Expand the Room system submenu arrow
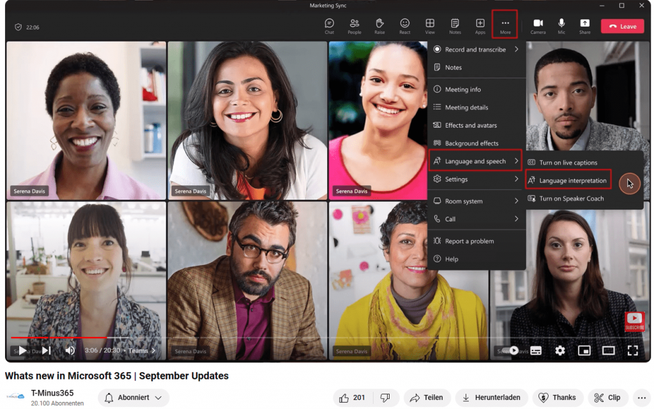Viewport: 654px width, 409px height. tap(516, 201)
